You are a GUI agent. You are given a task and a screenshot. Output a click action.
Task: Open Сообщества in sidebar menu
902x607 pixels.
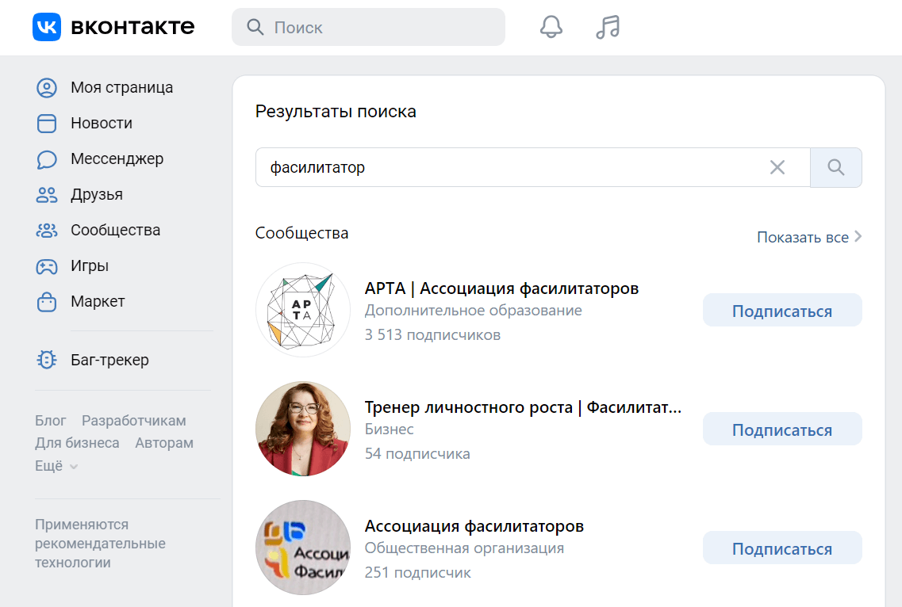click(116, 230)
